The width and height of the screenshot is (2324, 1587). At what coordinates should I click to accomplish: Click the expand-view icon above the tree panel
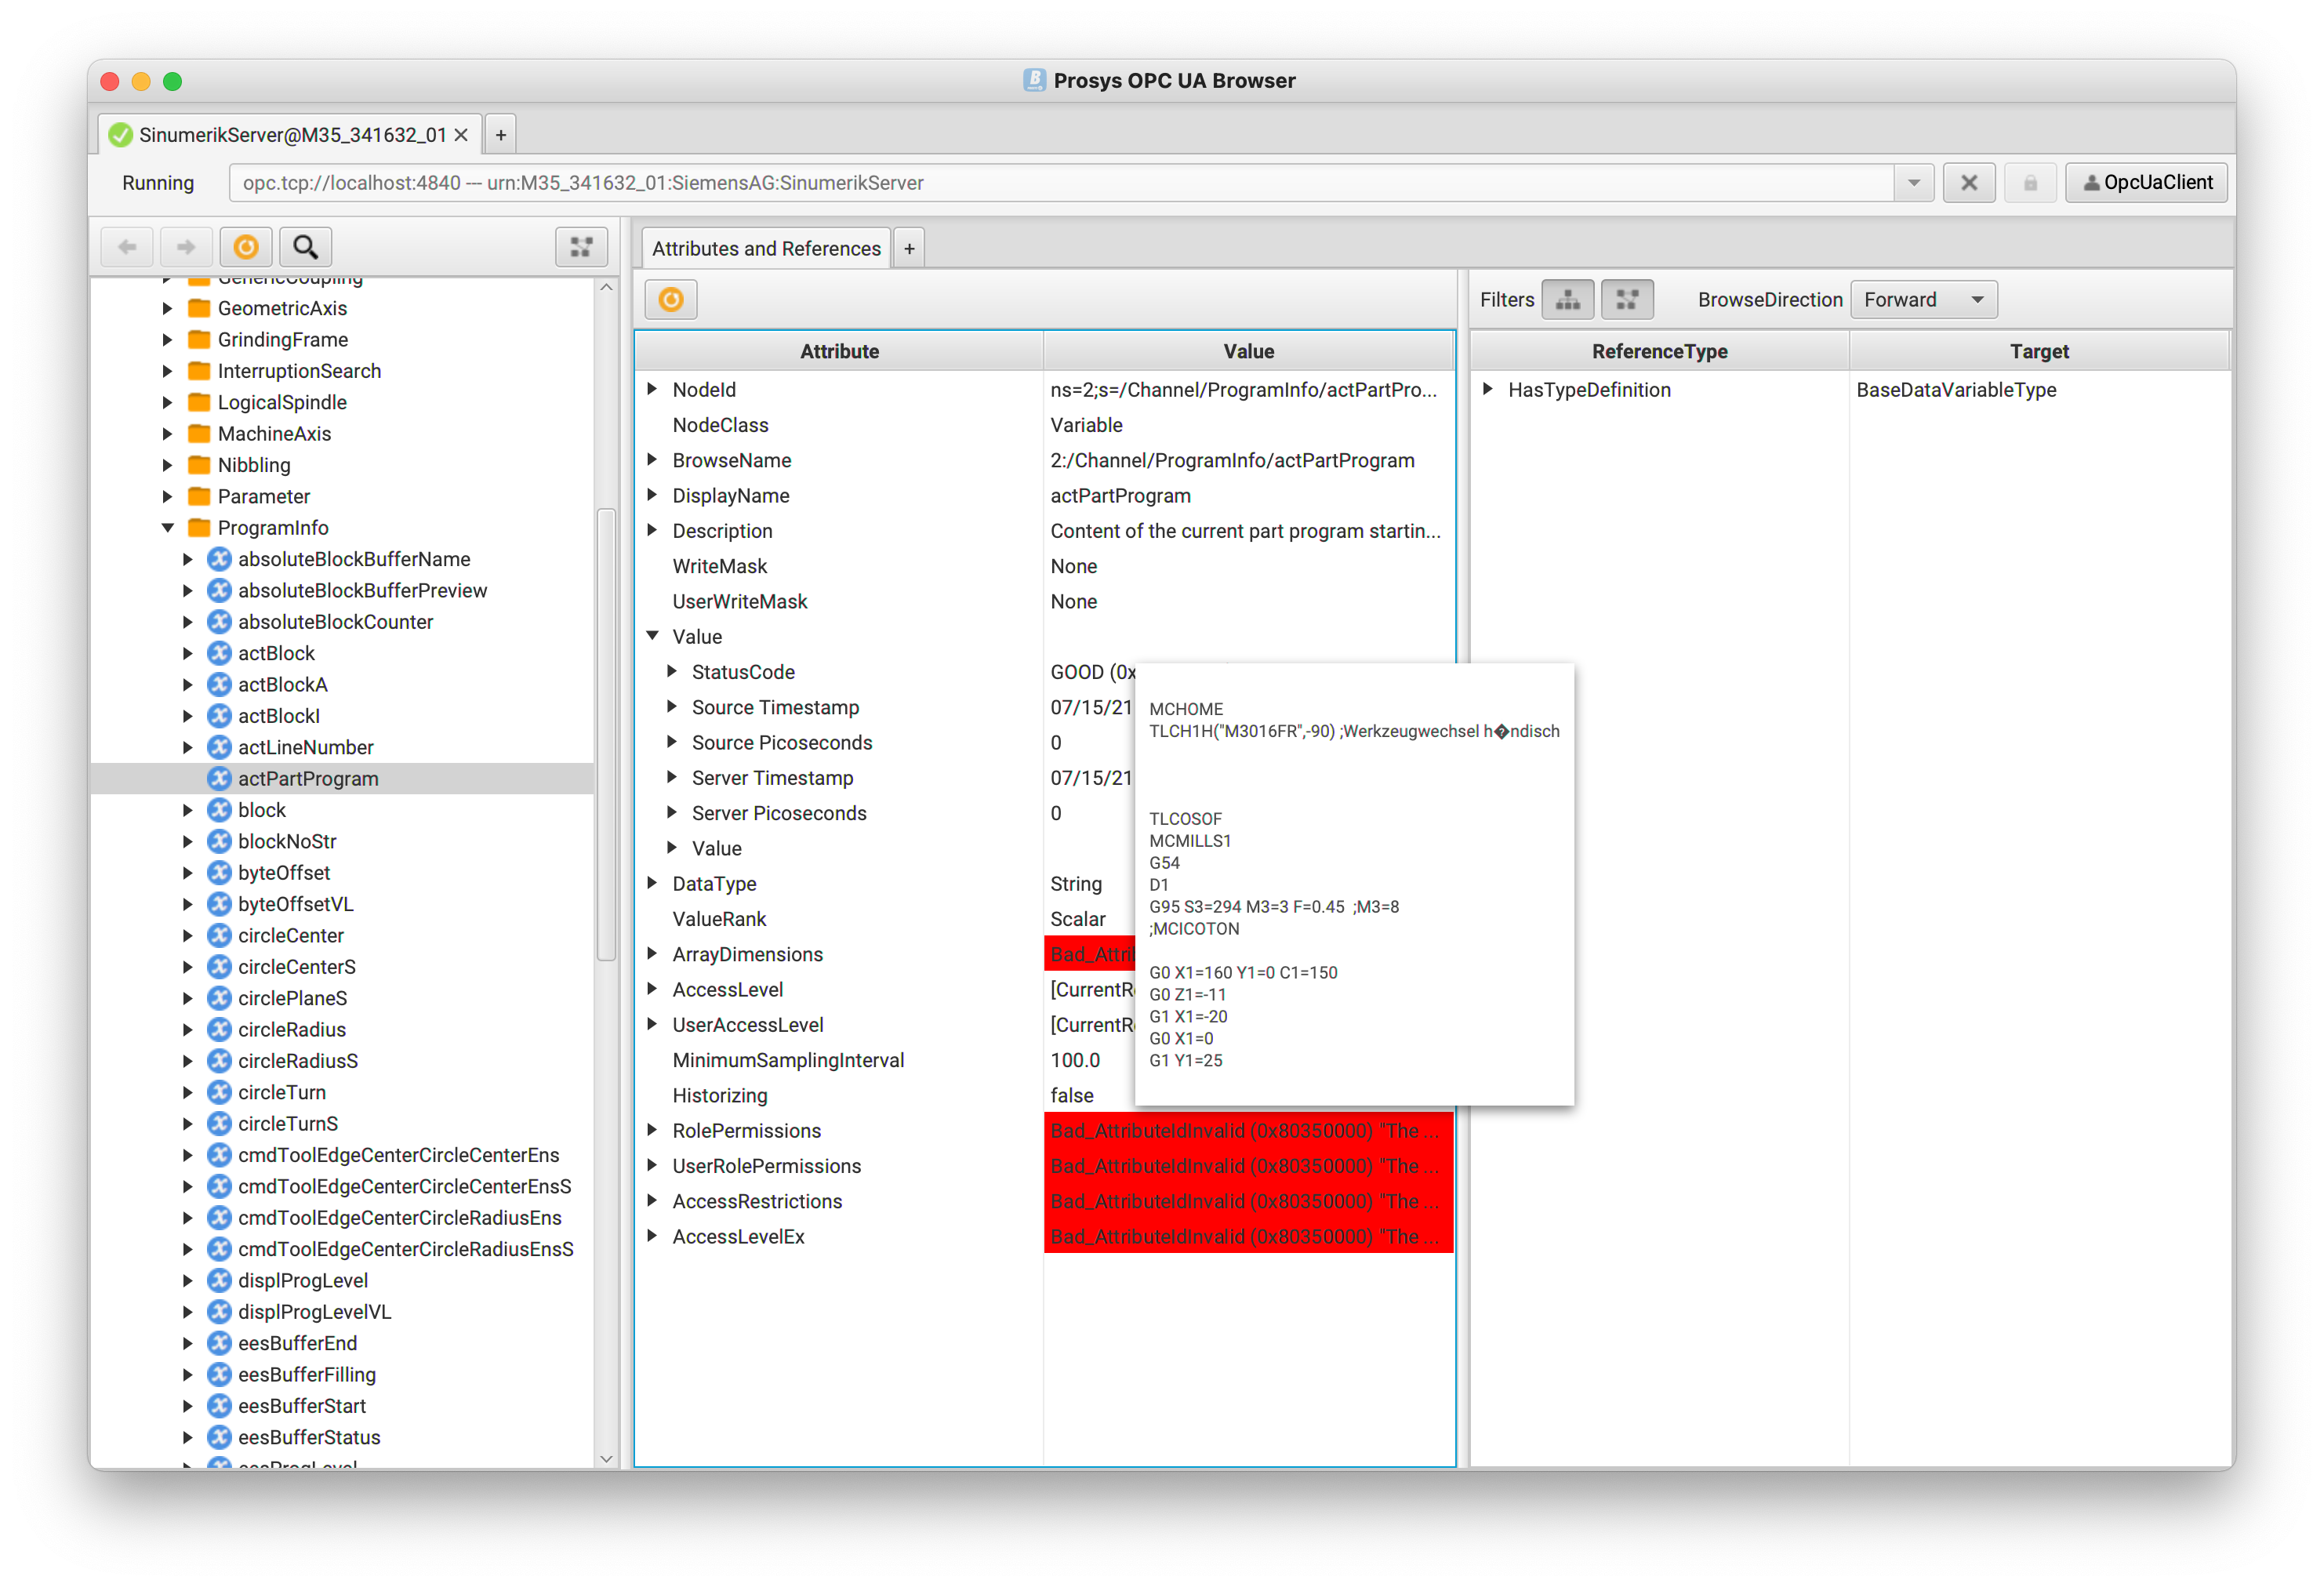point(581,246)
